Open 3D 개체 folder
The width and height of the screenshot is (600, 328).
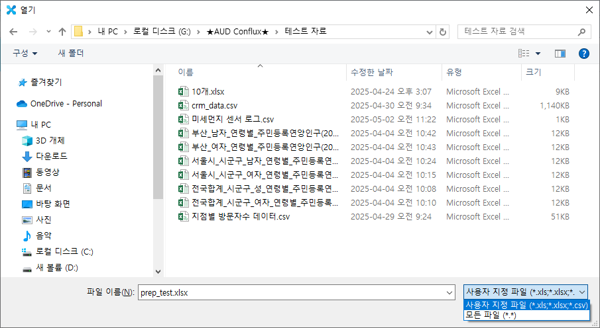click(x=43, y=140)
